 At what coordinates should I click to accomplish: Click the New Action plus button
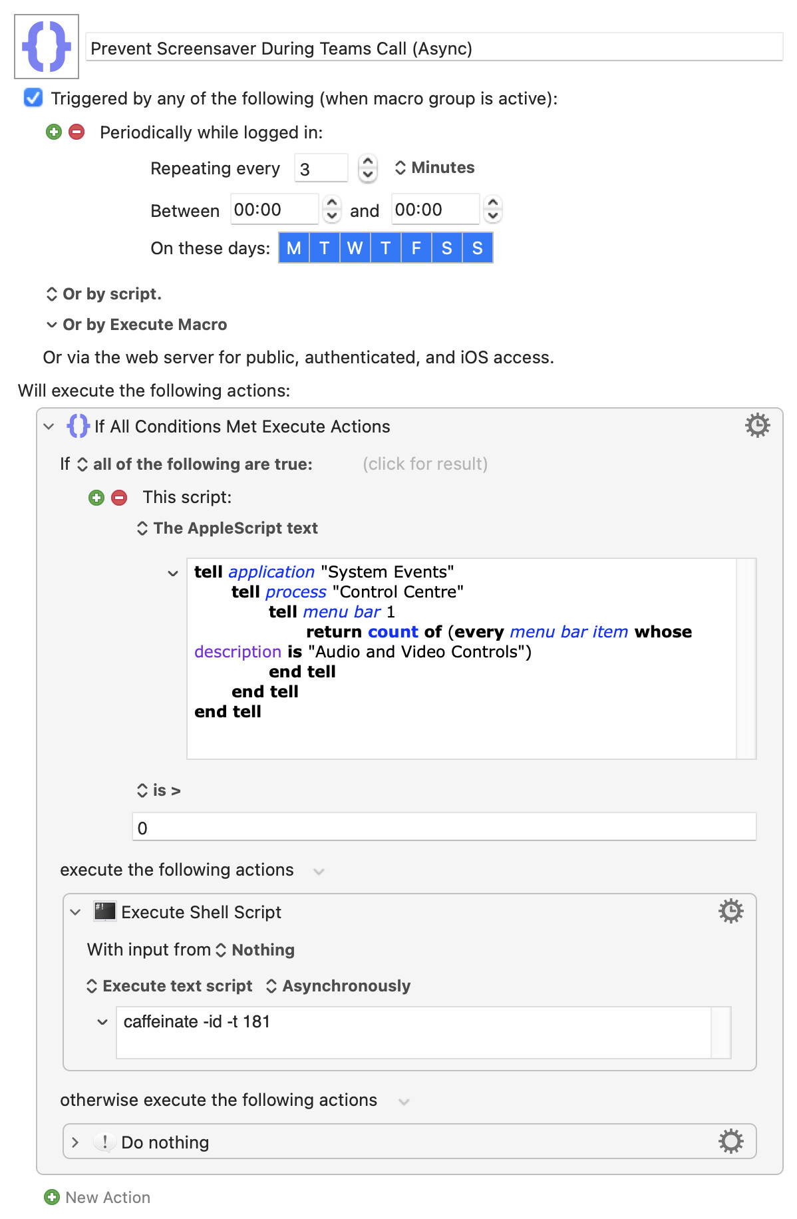tap(52, 1197)
